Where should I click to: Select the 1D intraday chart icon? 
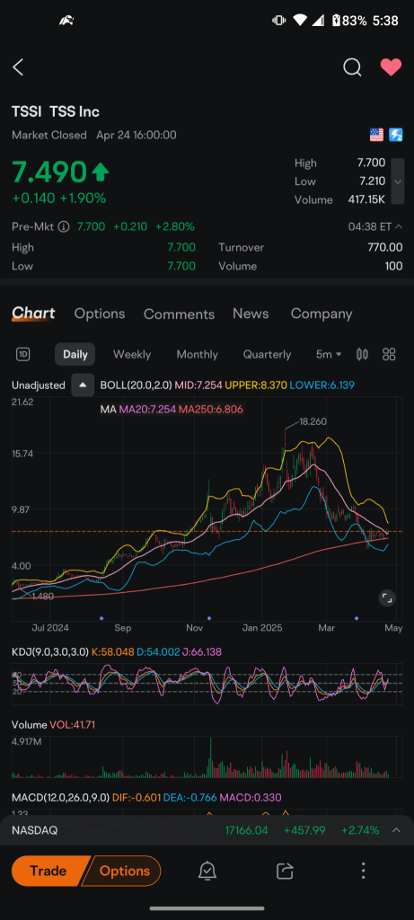coord(23,354)
